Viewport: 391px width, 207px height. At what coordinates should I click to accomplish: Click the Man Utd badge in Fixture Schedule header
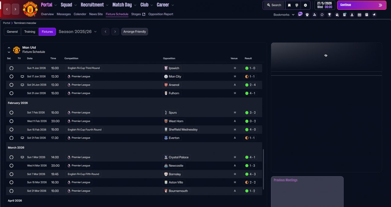pyautogui.click(x=16, y=50)
